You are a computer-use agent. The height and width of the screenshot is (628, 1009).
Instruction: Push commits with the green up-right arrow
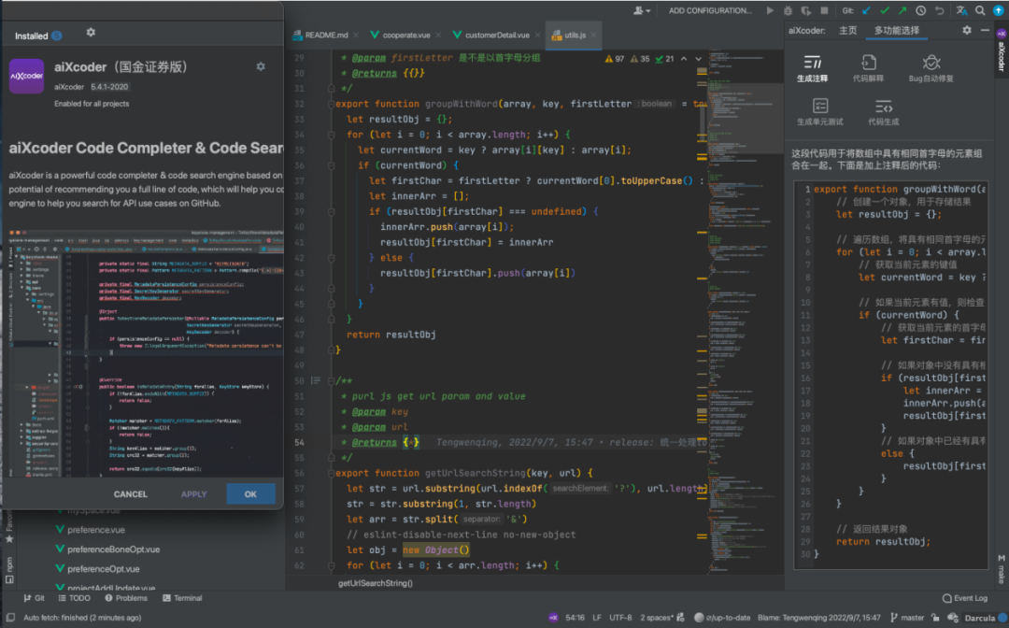pos(902,10)
